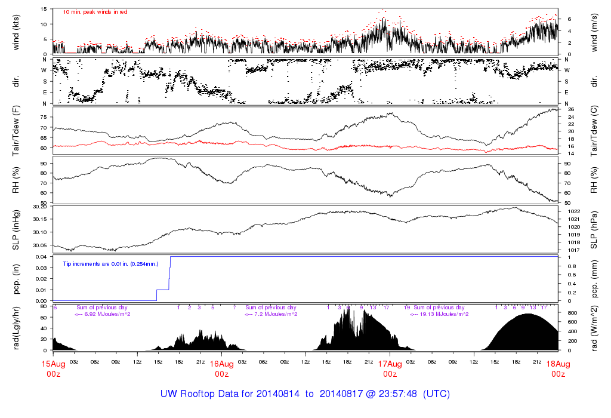This screenshot has width=611, height=418.
Task: Click the '30.05' pressure tick value
Action: 39,245
